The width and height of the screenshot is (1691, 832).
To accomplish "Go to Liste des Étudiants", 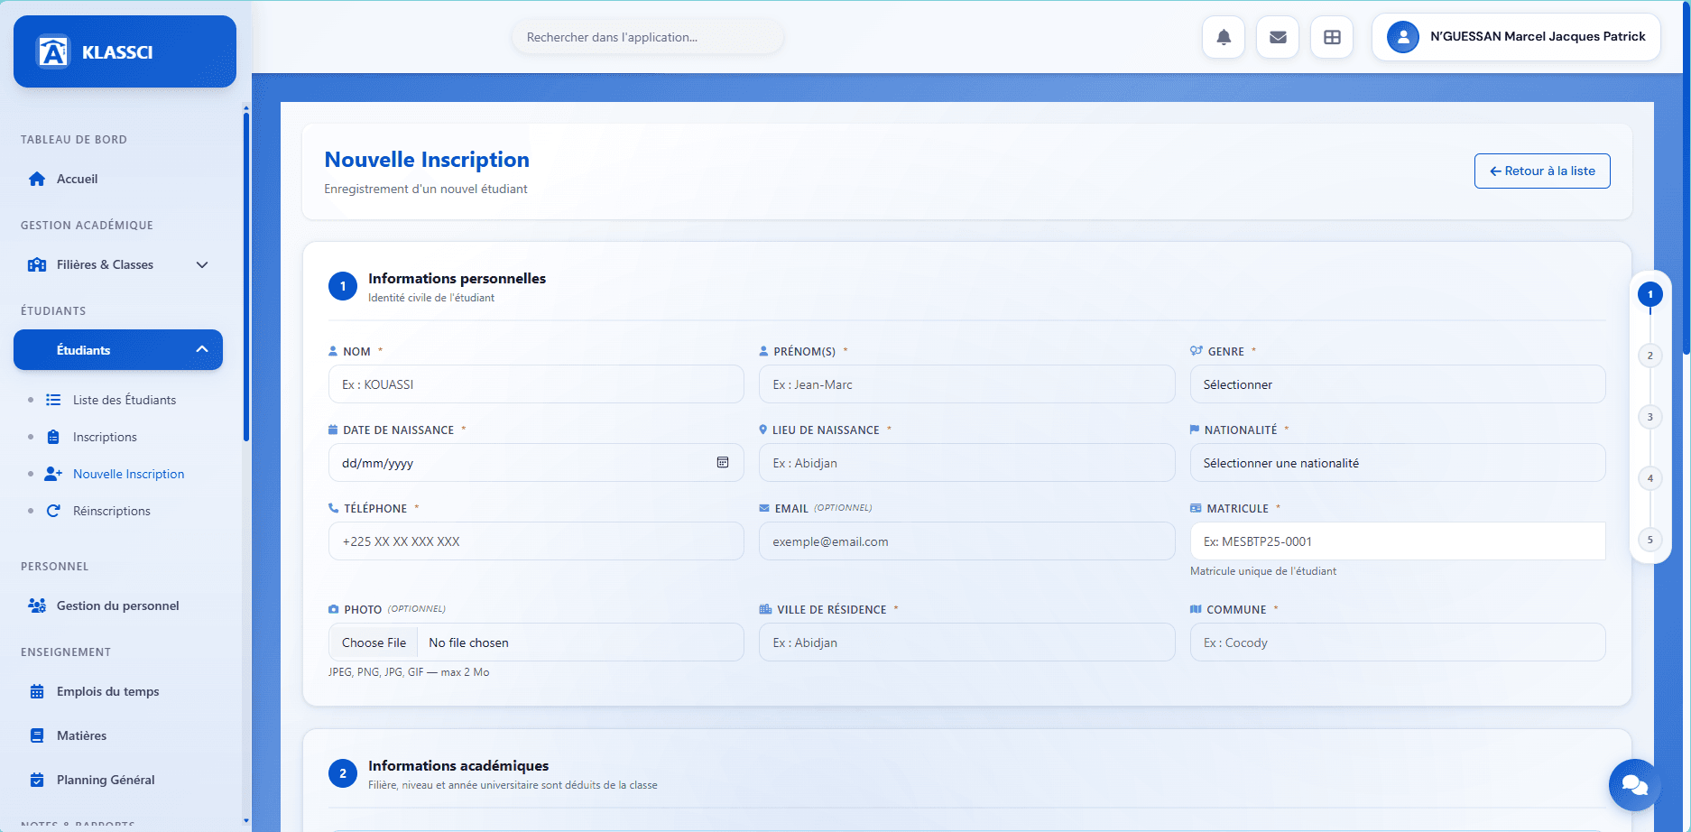I will click(x=124, y=400).
